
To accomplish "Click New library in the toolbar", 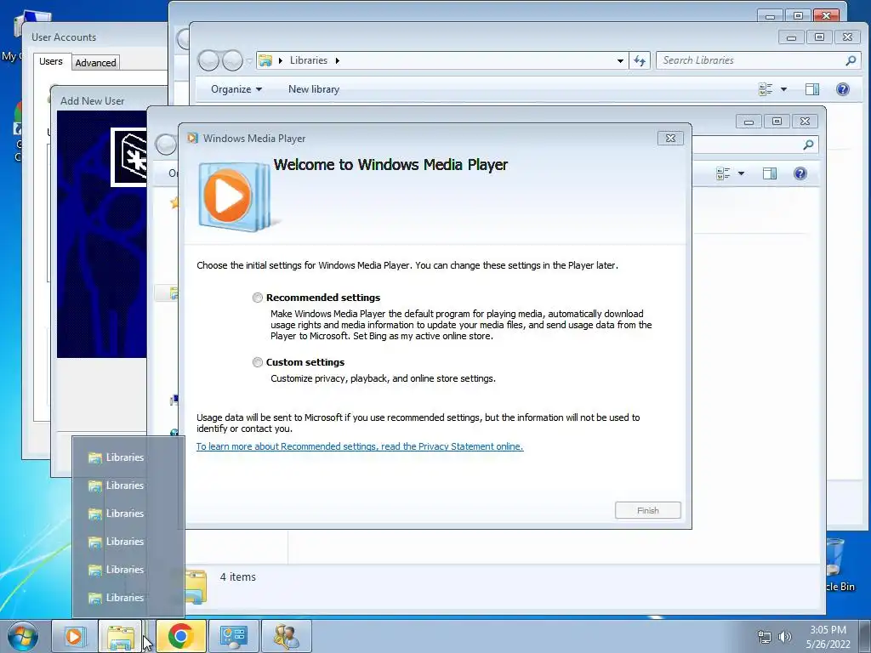I will [x=313, y=89].
